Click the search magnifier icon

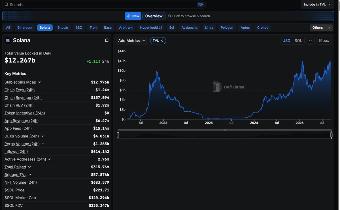point(7,5)
